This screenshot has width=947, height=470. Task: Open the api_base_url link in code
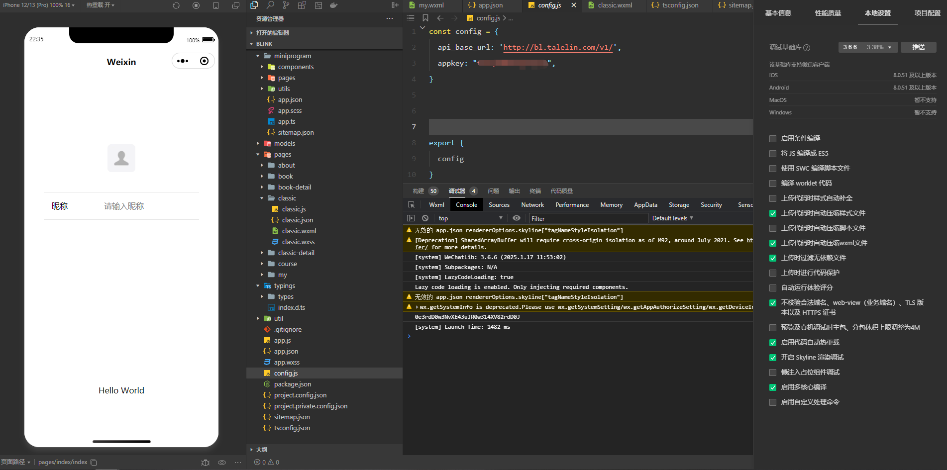[557, 47]
